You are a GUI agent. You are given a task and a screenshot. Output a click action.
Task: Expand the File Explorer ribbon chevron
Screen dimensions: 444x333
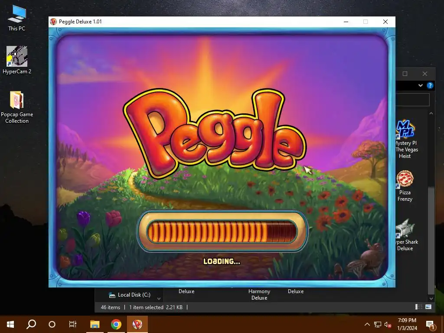pyautogui.click(x=421, y=85)
